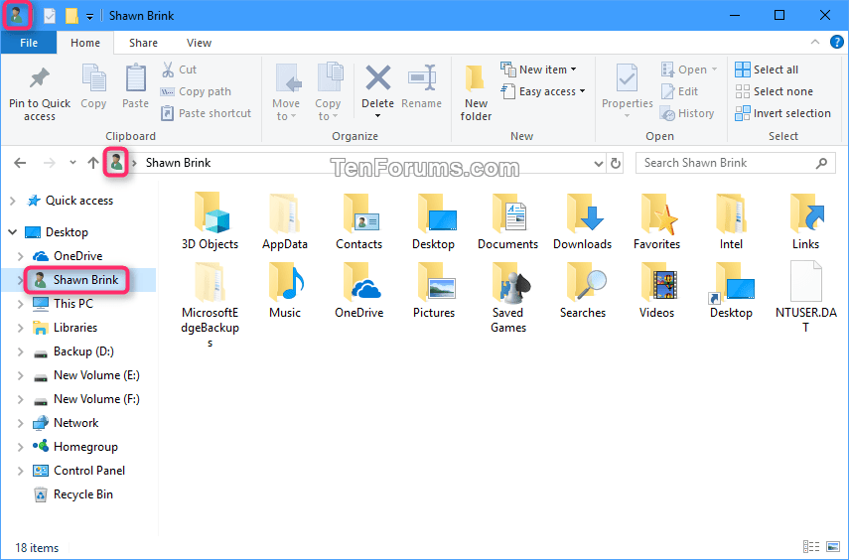
Task: Expand the Libraries tree node
Action: (21, 328)
